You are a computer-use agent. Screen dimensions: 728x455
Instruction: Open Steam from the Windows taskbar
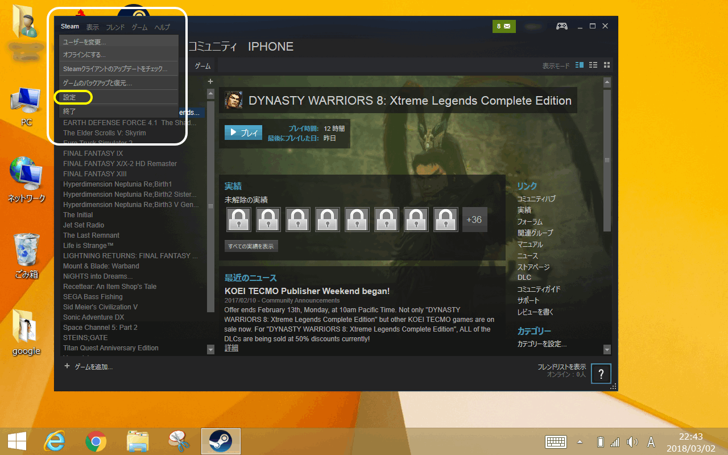pyautogui.click(x=221, y=441)
